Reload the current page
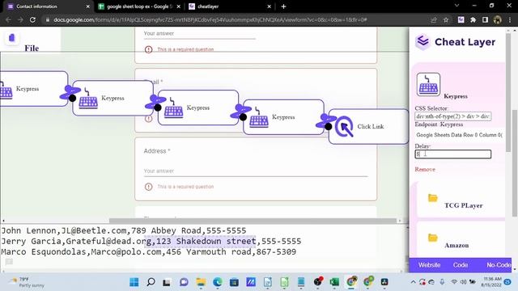This screenshot has height=291, width=518. point(32,19)
